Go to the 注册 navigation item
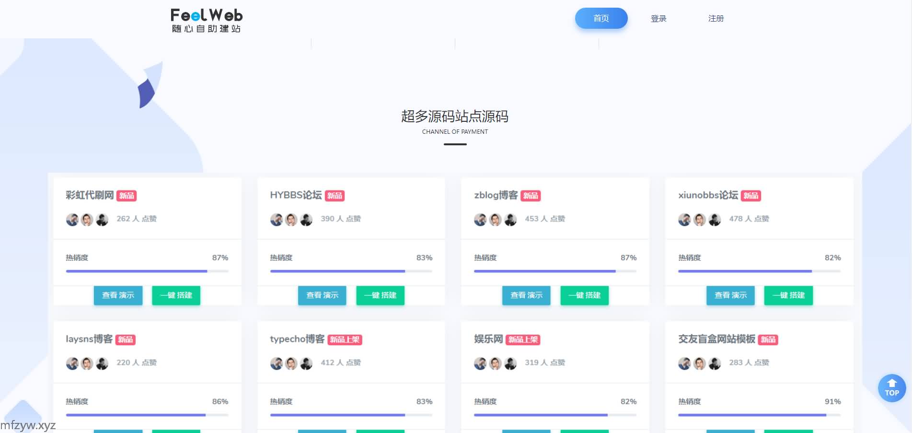Image resolution: width=912 pixels, height=433 pixels. pyautogui.click(x=716, y=18)
